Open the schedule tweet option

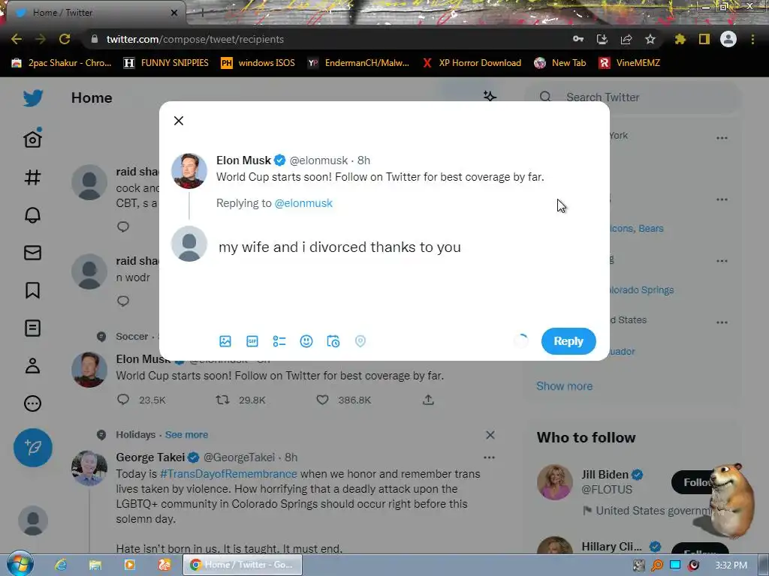[x=333, y=341]
